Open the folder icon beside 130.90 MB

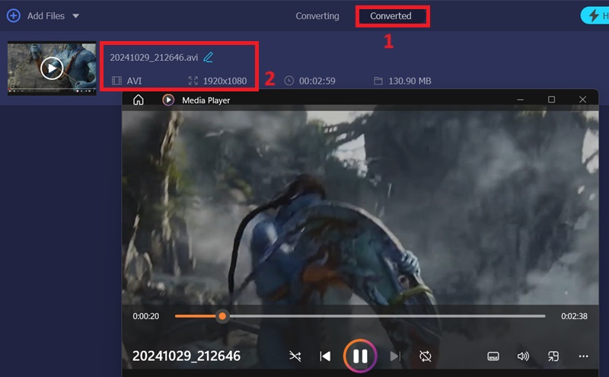pos(378,81)
